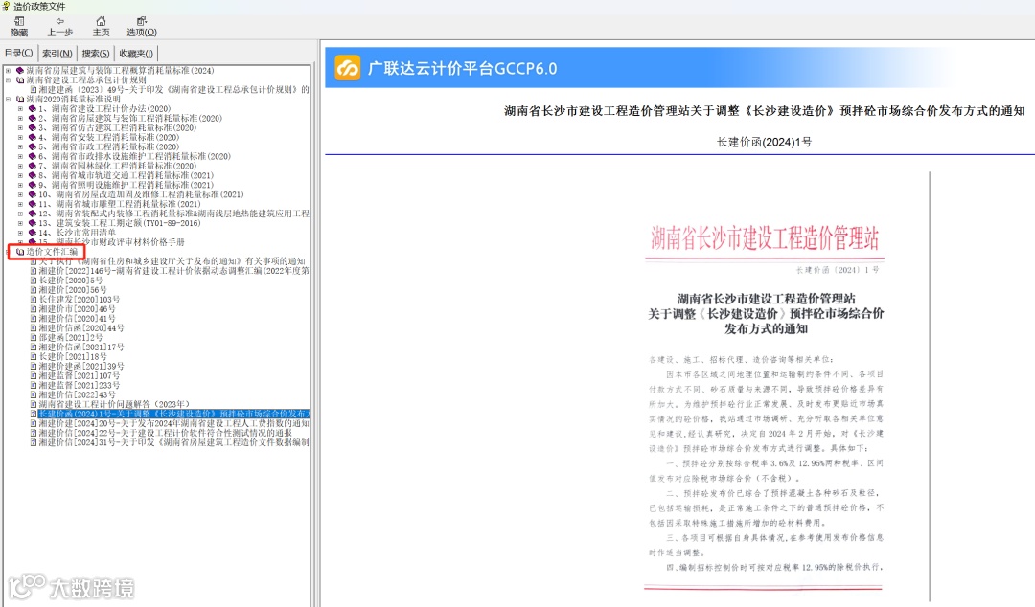Expand 5、湖南省市政工程消耗量标准(2020) node
The image size is (1035, 607).
tap(20, 147)
